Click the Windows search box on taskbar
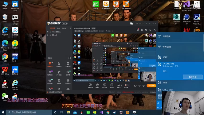This screenshot has width=204, height=115. [29, 112]
